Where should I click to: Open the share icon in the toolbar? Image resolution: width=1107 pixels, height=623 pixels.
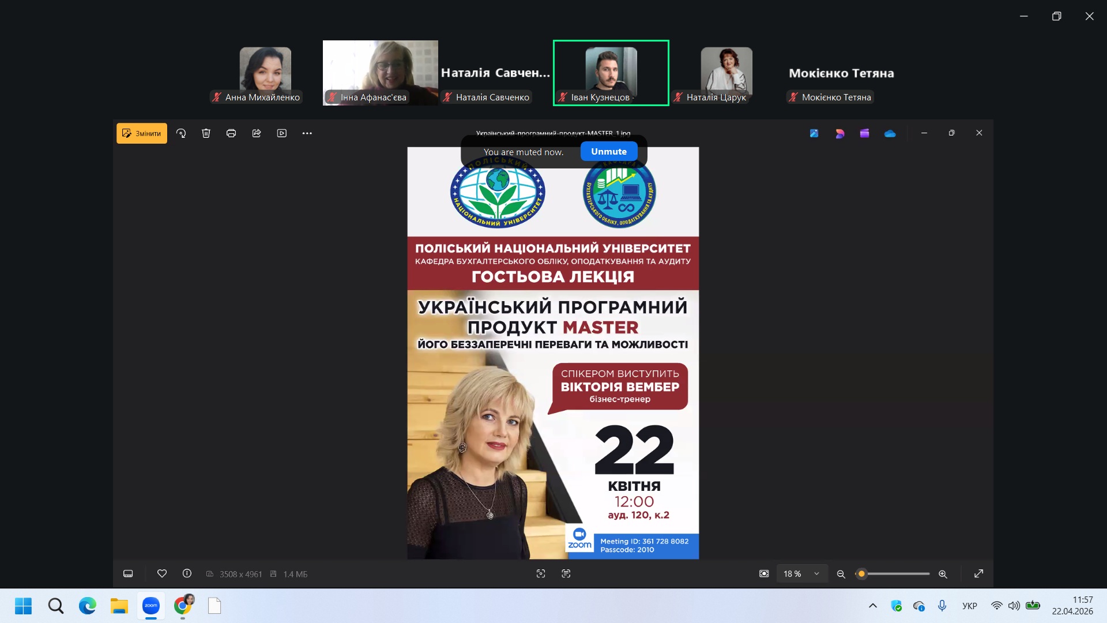(257, 133)
